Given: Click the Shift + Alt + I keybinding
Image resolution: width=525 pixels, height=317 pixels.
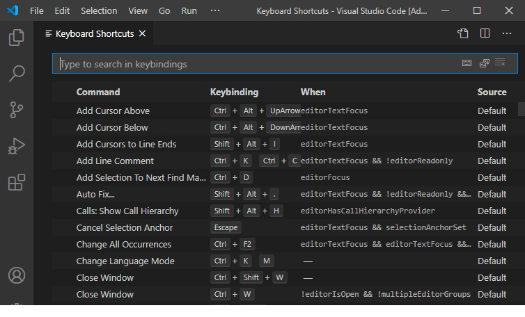Looking at the screenshot, I should click(x=245, y=144).
